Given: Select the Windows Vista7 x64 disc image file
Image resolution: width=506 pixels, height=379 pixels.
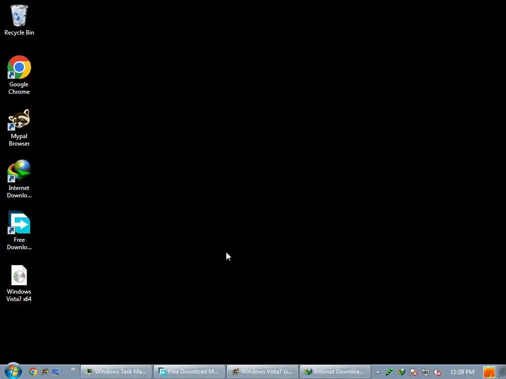Looking at the screenshot, I should [19, 283].
